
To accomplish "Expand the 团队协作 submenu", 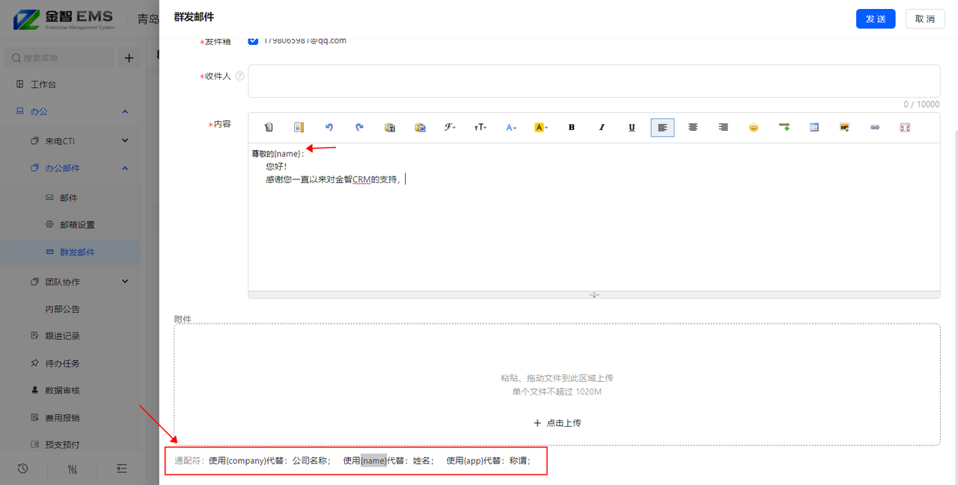I will click(x=125, y=282).
